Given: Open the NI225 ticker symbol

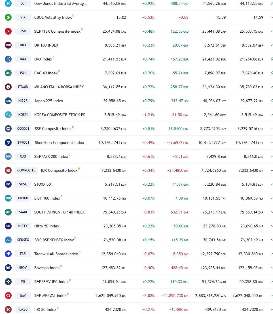Looking at the screenshot, I should pyautogui.click(x=23, y=101).
